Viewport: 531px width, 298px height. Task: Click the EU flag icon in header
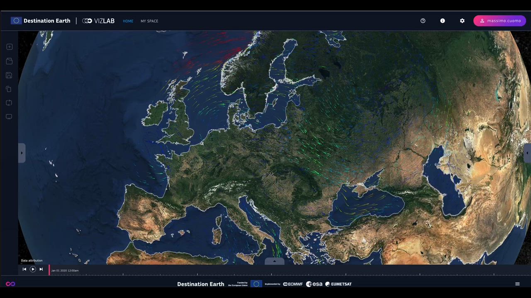(16, 21)
